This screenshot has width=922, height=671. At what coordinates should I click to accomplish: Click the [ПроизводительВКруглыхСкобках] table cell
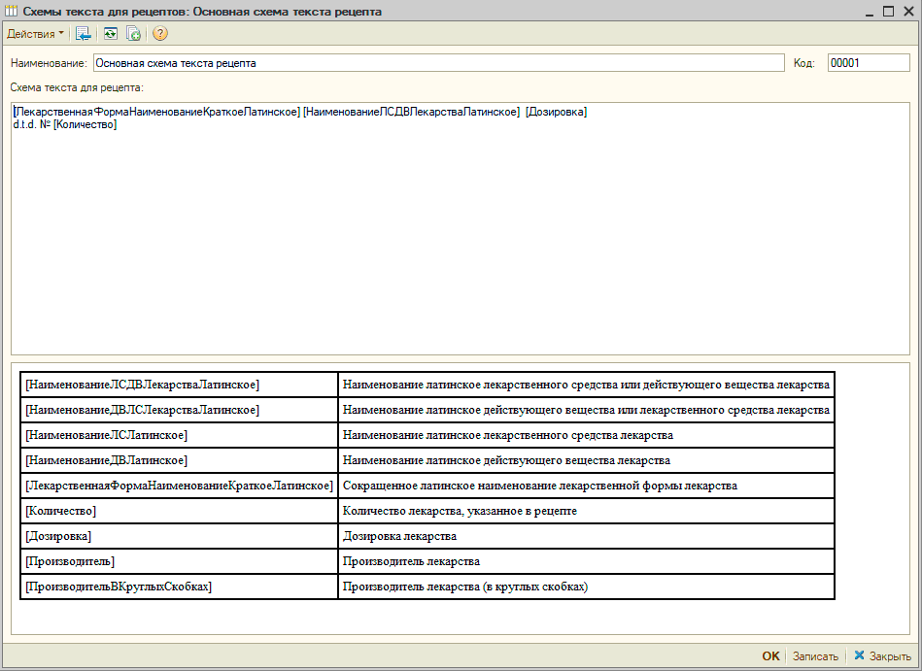pyautogui.click(x=180, y=587)
